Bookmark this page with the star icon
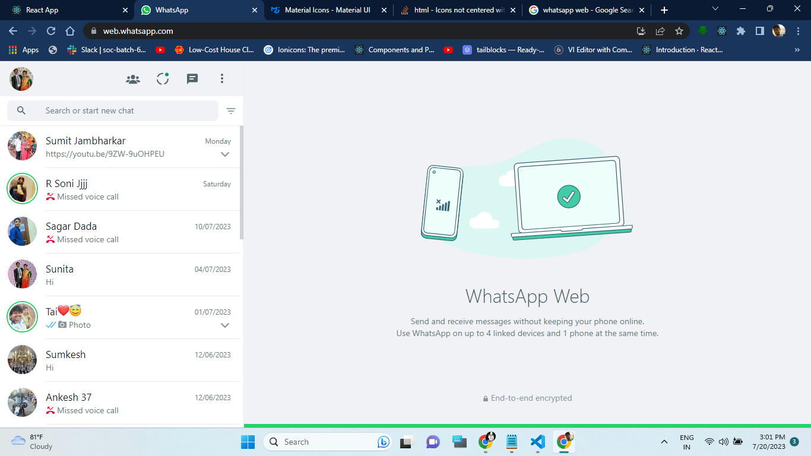Image resolution: width=811 pixels, height=456 pixels. pyautogui.click(x=679, y=31)
